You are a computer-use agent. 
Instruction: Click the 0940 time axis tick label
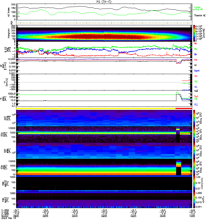coord(163,216)
